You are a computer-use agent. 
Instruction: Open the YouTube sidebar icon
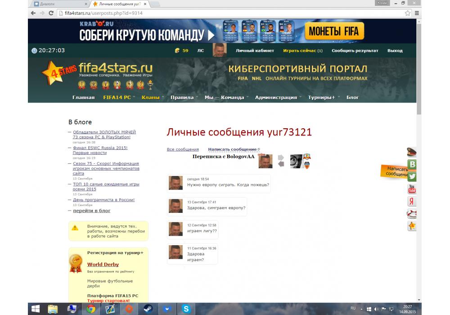[412, 189]
